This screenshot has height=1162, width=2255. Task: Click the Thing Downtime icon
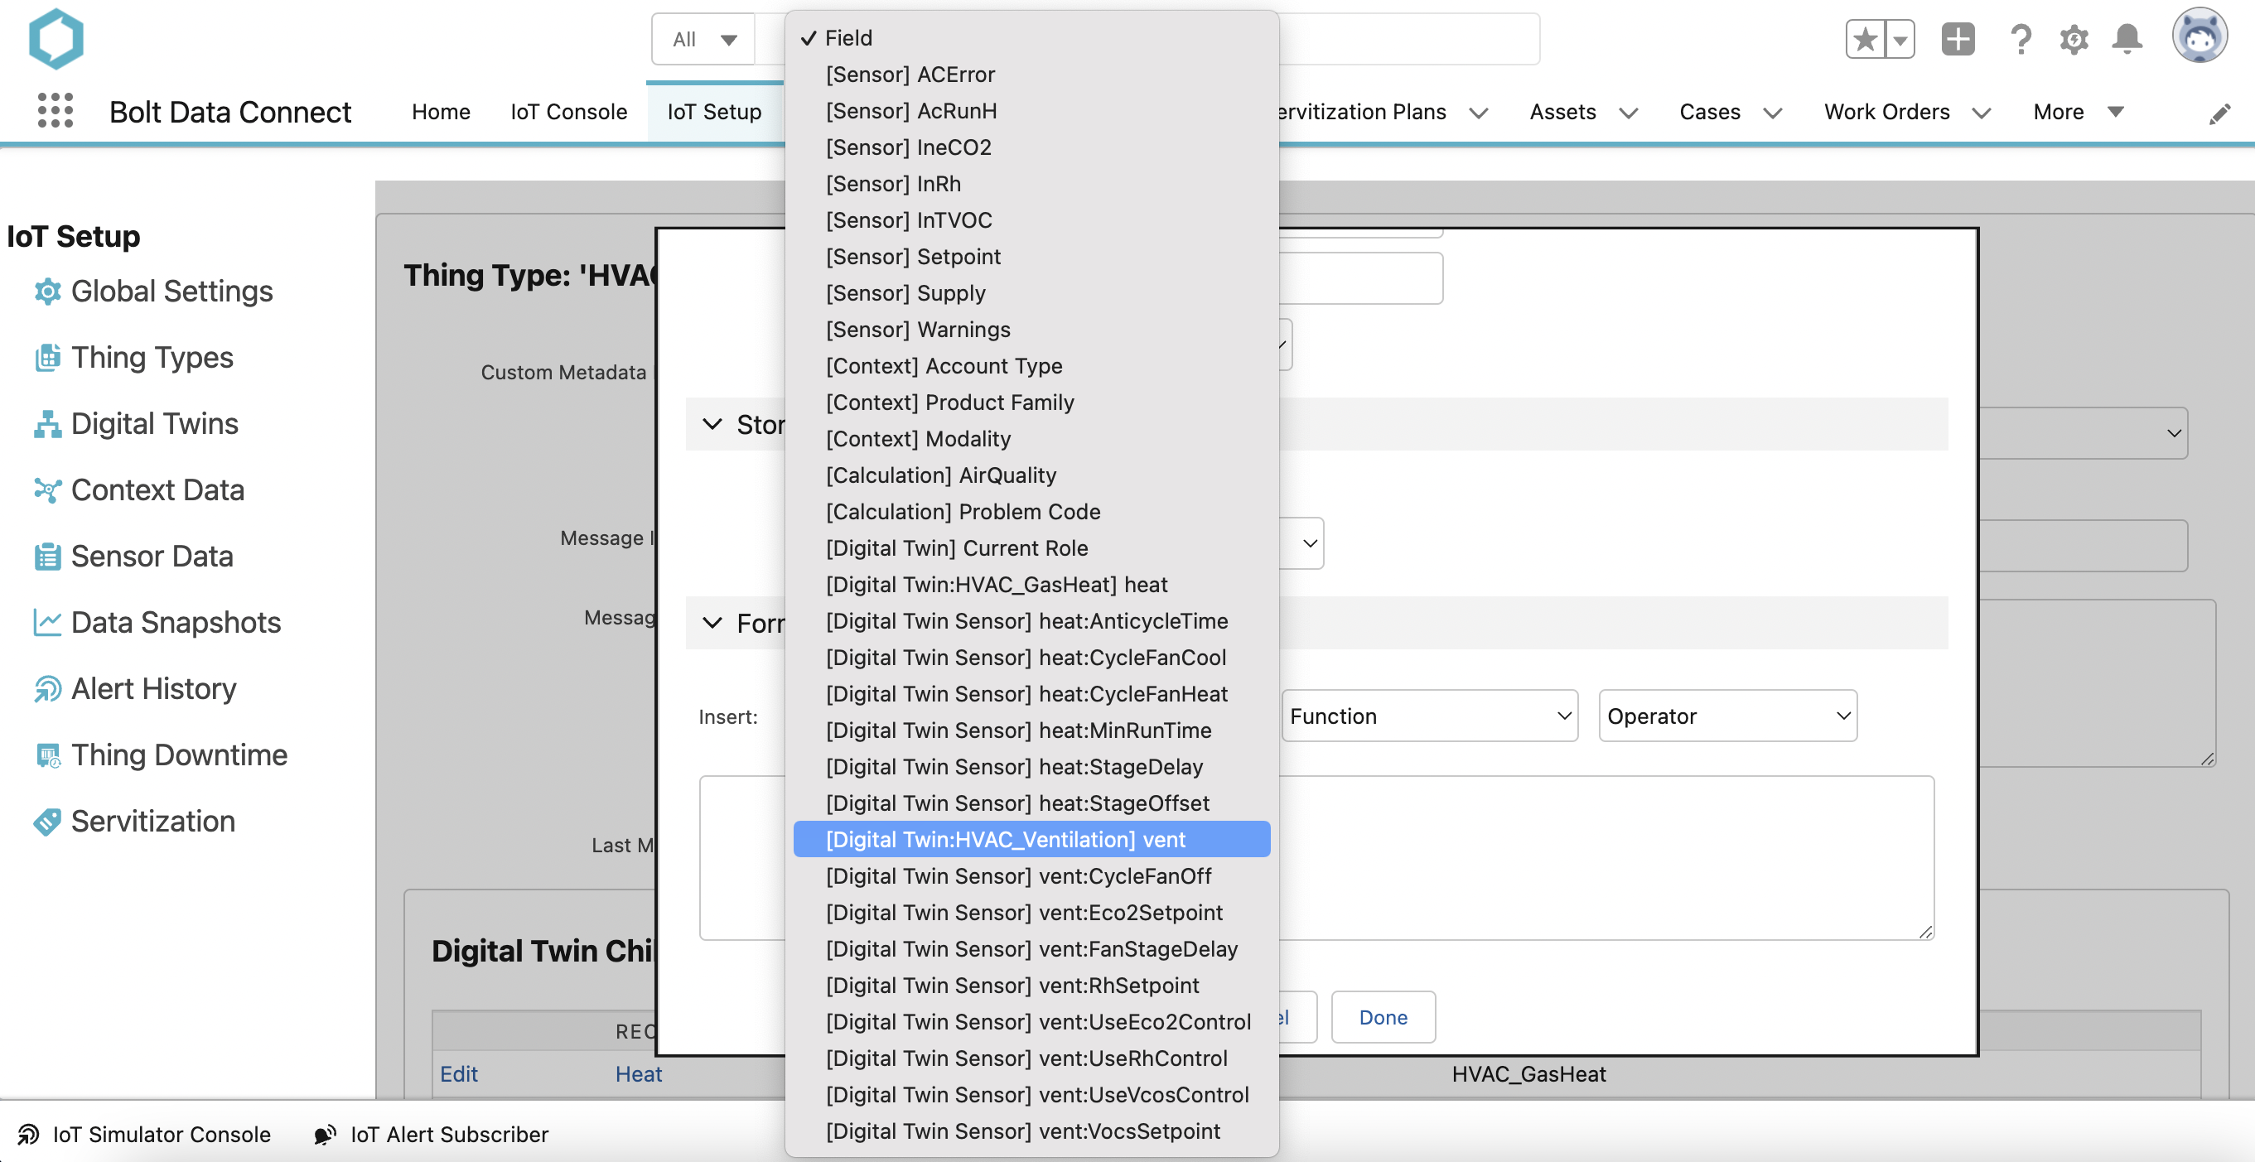pyautogui.click(x=47, y=755)
